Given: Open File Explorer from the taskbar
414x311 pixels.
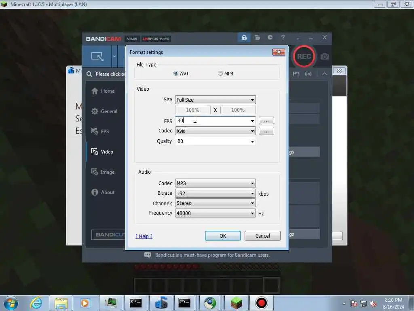Looking at the screenshot, I should pos(61,303).
